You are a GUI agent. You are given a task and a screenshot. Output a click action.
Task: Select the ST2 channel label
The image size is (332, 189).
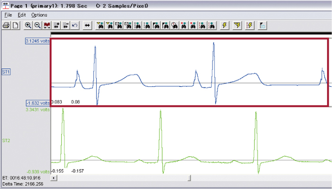[6, 141]
